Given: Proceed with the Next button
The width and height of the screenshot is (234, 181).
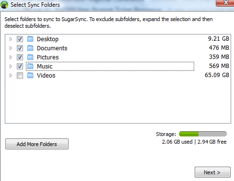Looking at the screenshot, I should pyautogui.click(x=212, y=172).
